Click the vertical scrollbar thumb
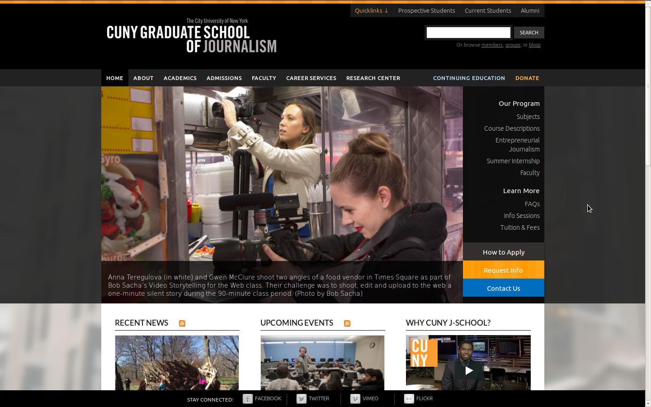Image resolution: width=651 pixels, height=407 pixels. point(648,86)
